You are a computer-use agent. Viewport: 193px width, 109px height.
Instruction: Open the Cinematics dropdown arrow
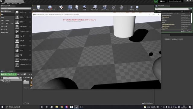(109, 8)
